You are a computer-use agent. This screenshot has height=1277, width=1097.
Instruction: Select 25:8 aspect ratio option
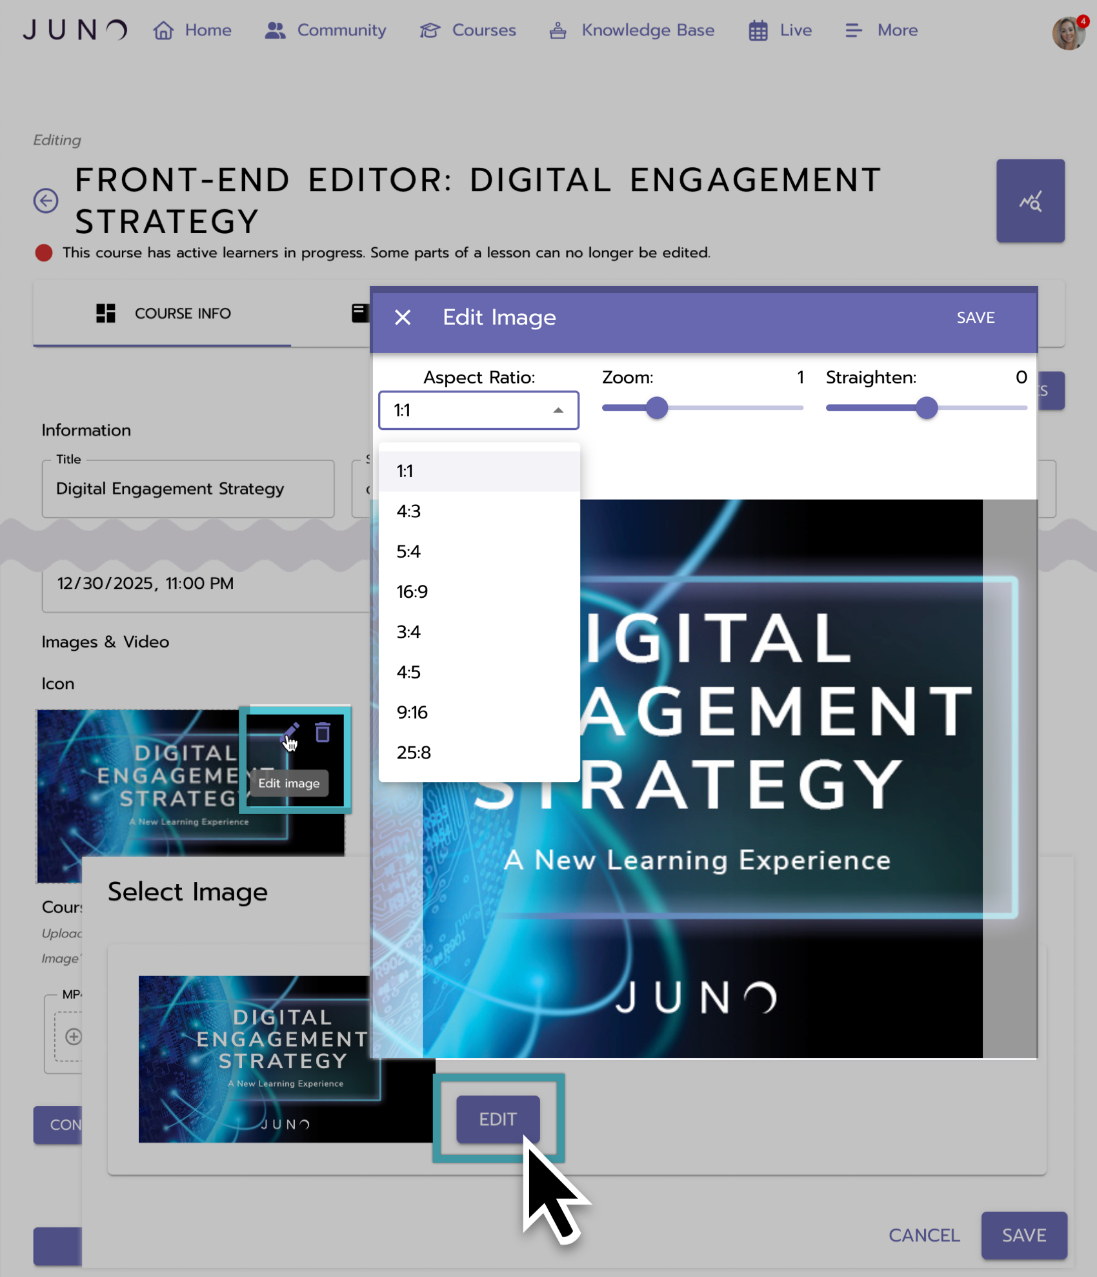(479, 753)
